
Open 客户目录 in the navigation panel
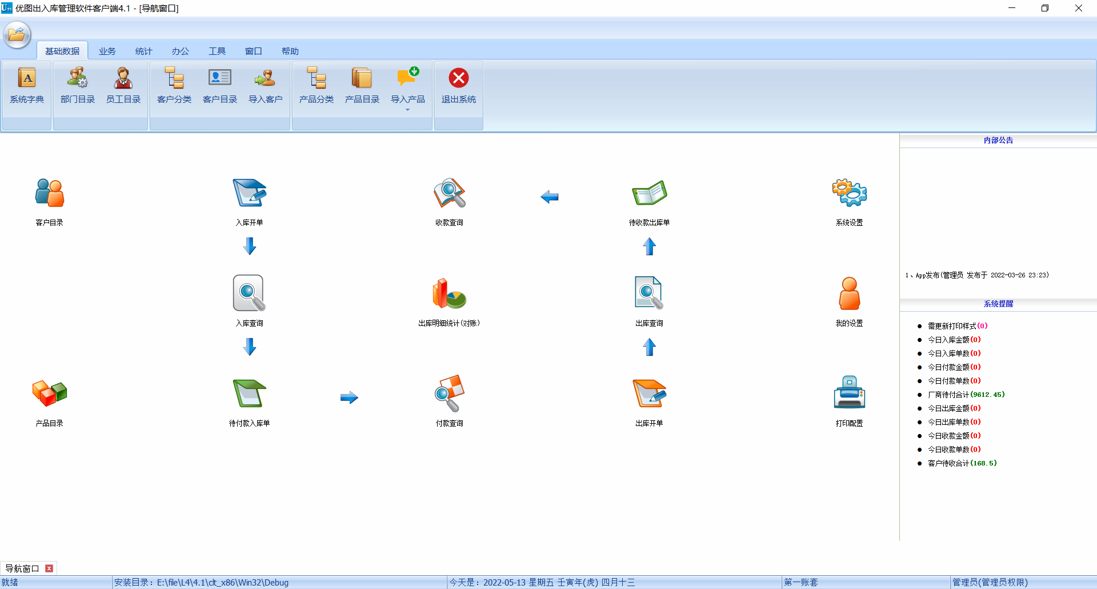[x=50, y=201]
